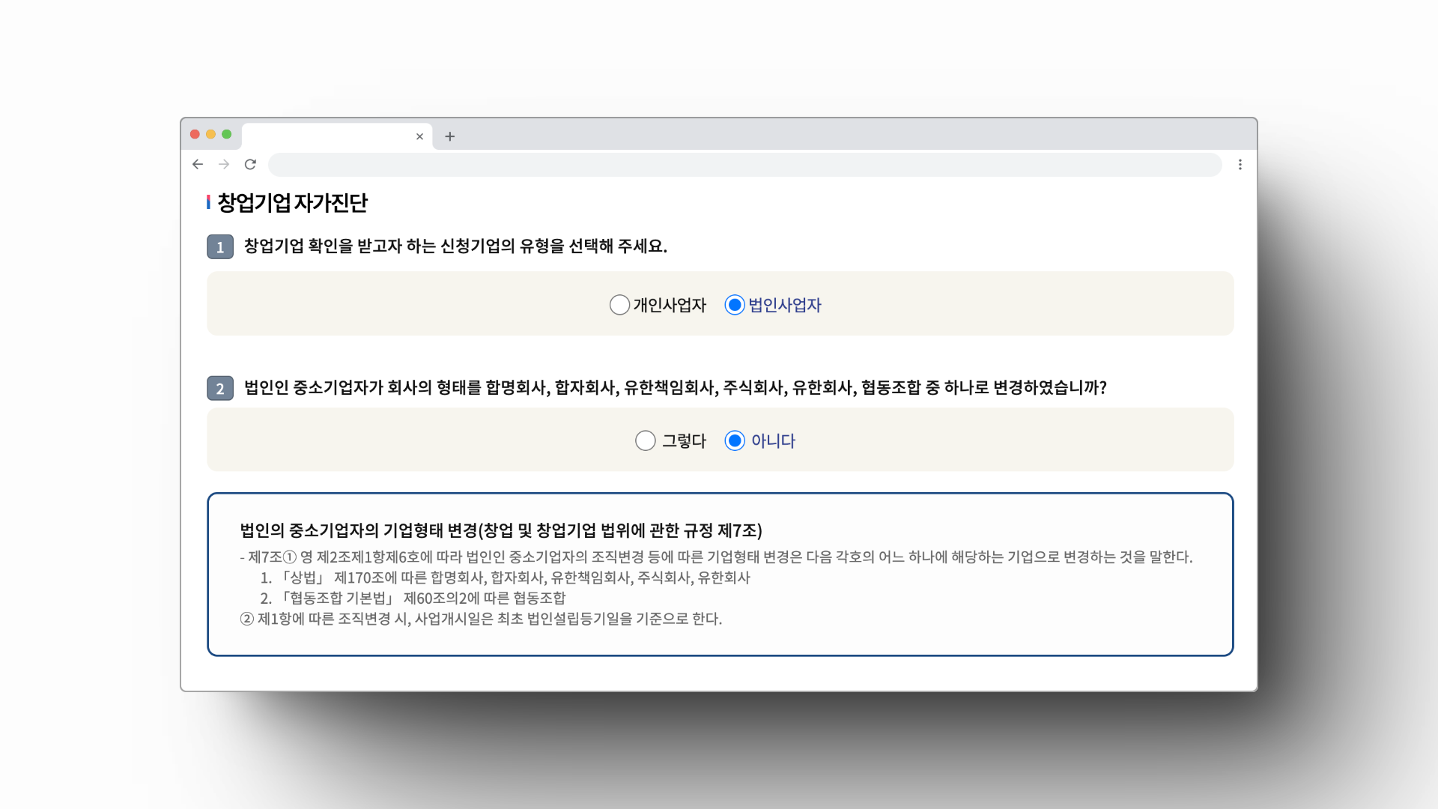Select the 개인사업자 radio button

coord(619,305)
